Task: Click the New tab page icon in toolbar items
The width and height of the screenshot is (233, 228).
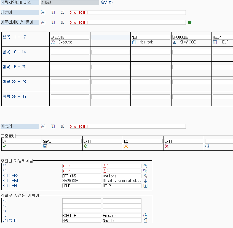Action: coord(134,42)
